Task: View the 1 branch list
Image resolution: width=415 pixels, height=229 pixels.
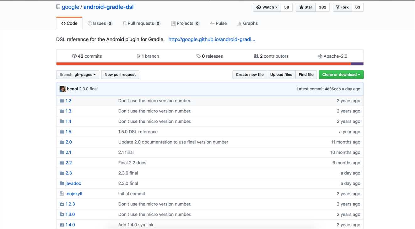Action: pos(148,56)
